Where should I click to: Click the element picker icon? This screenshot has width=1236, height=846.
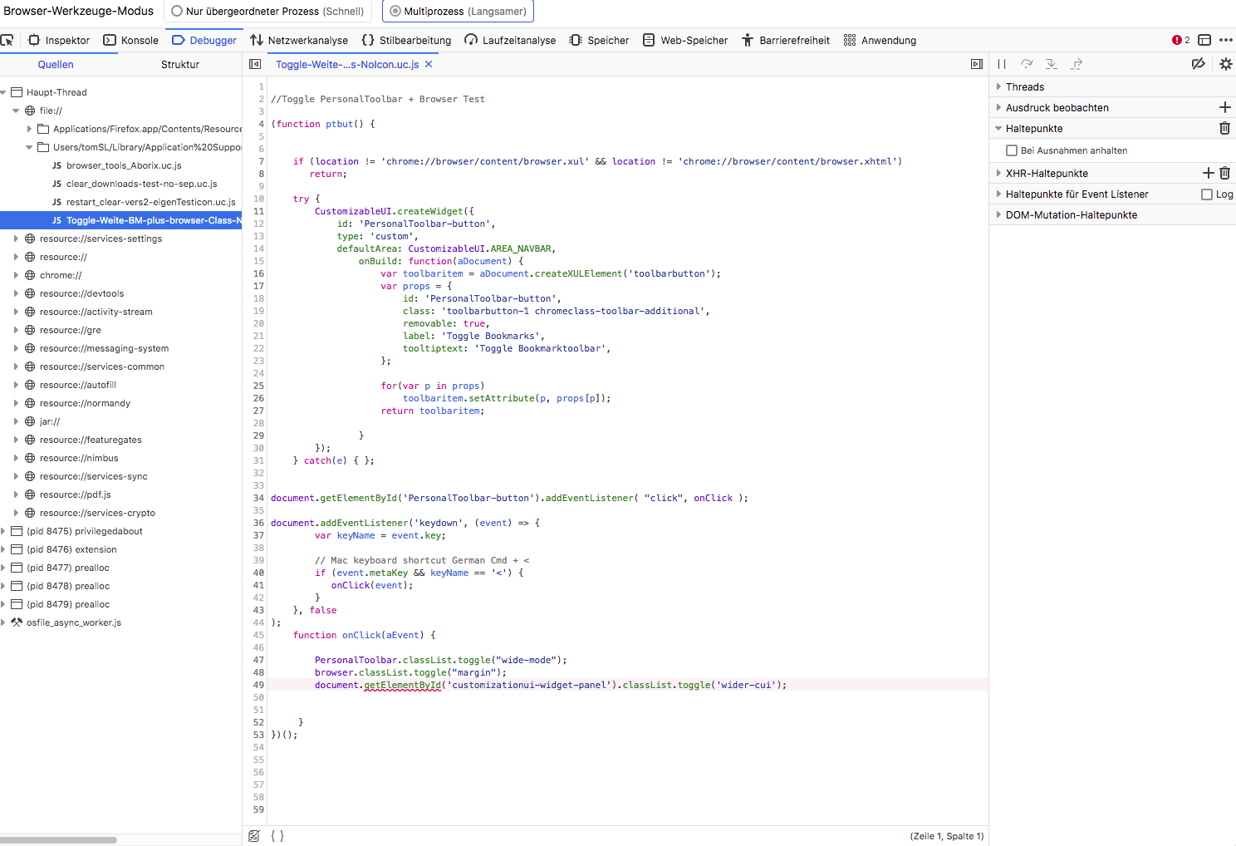point(7,40)
